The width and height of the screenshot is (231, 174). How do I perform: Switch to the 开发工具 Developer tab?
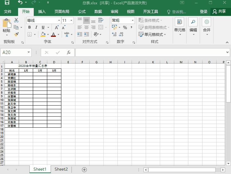[x=151, y=11]
